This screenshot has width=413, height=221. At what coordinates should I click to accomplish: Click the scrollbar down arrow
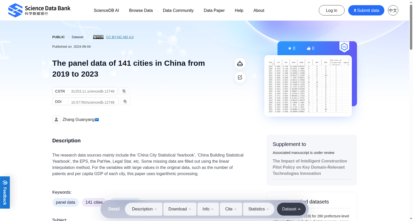[x=411, y=219]
